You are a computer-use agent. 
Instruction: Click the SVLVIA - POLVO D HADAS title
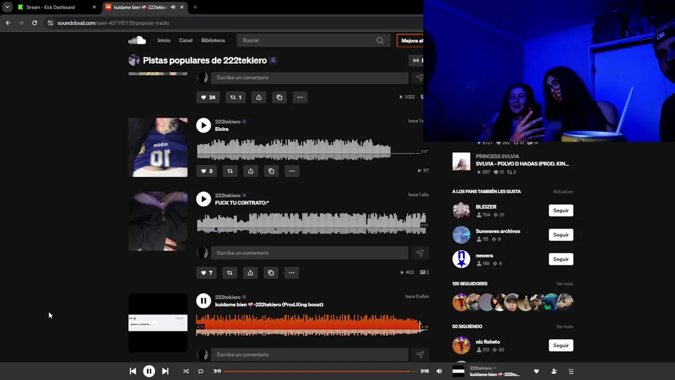pyautogui.click(x=522, y=164)
